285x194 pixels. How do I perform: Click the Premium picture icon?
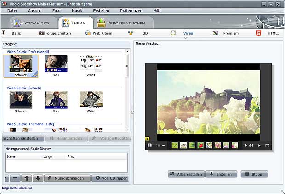[215, 33]
